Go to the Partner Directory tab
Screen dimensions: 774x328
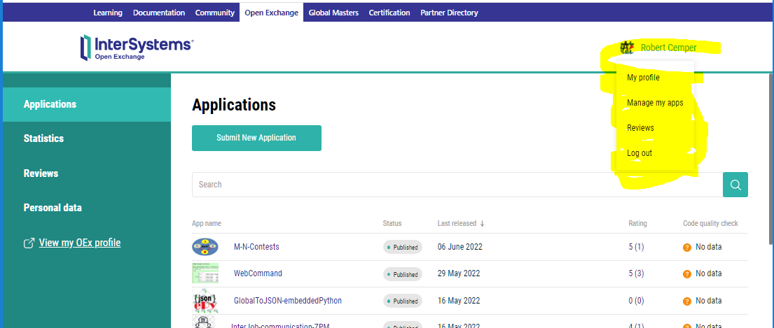(x=449, y=13)
